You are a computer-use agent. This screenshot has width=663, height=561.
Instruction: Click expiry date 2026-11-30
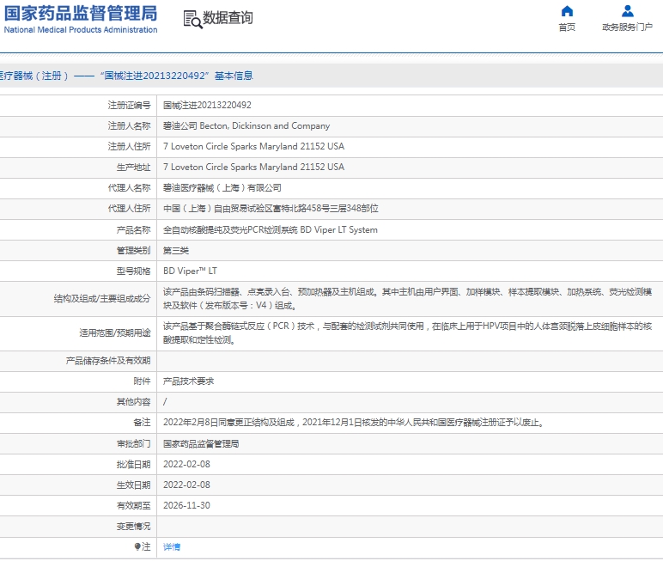(186, 505)
